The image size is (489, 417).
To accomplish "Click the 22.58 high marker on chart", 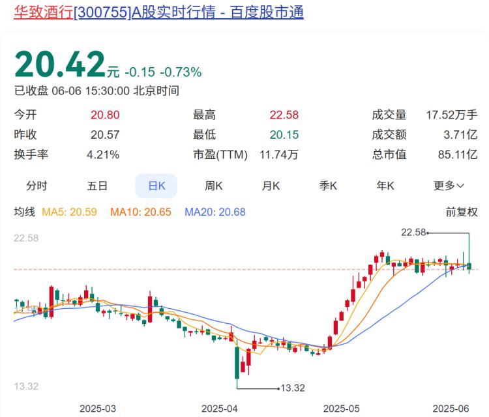I will click(x=413, y=232).
